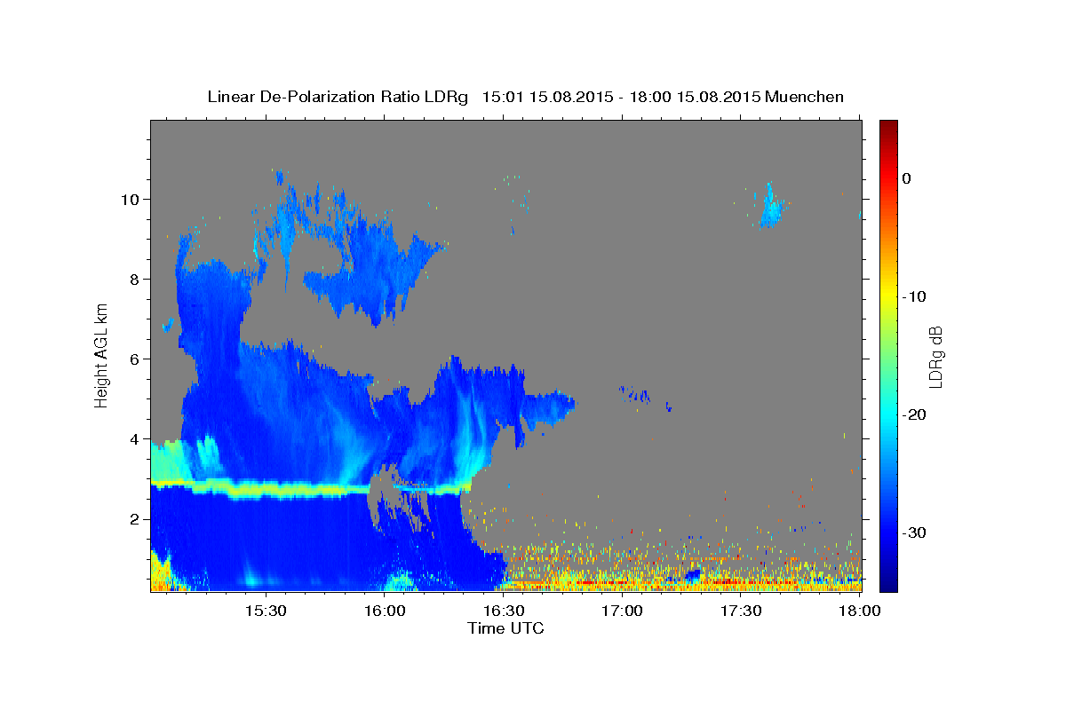Viewport: 1066px width, 710px height.
Task: Click the Time UTC axis title
Action: [x=505, y=628]
